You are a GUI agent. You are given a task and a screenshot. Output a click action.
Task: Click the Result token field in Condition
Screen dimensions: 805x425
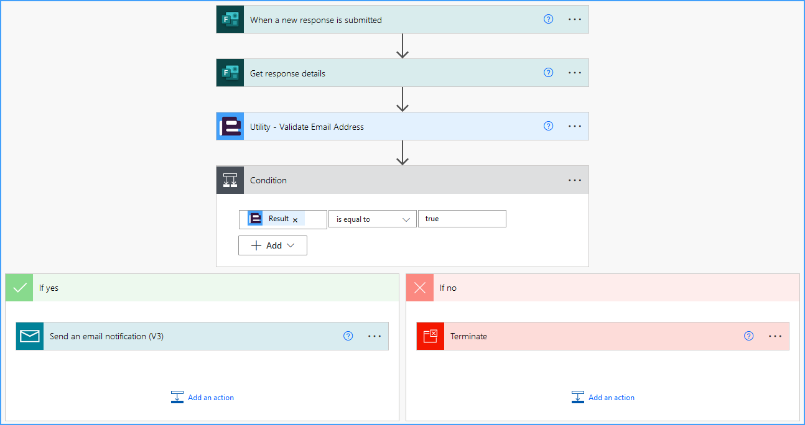click(282, 219)
